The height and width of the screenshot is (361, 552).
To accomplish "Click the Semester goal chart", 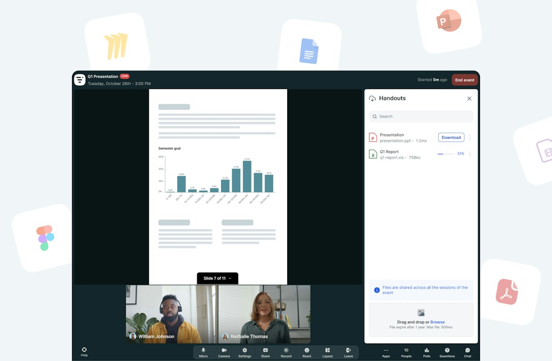I will [x=217, y=176].
